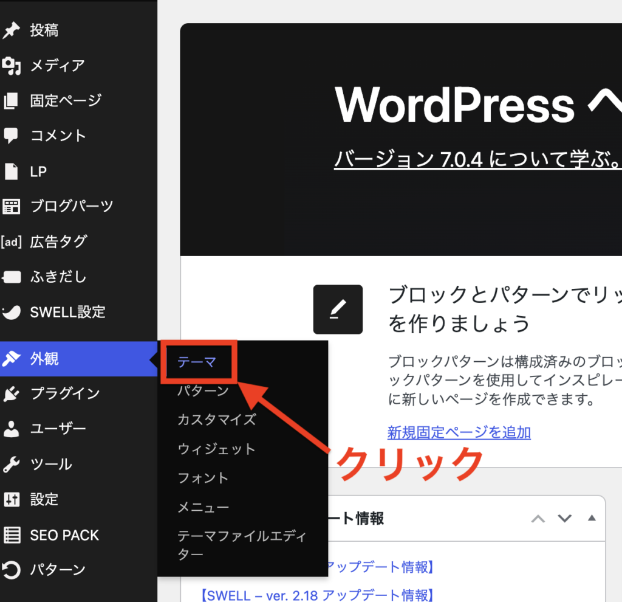
Task: Click the circular arrow icon beside パターン
Action: tap(11, 570)
